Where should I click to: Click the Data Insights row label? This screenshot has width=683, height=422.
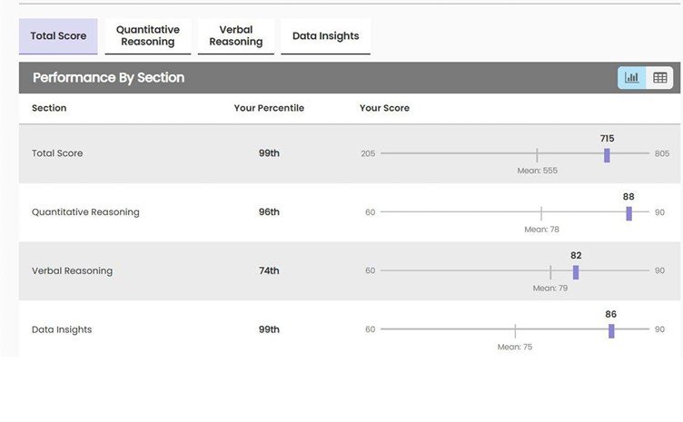[x=62, y=329]
